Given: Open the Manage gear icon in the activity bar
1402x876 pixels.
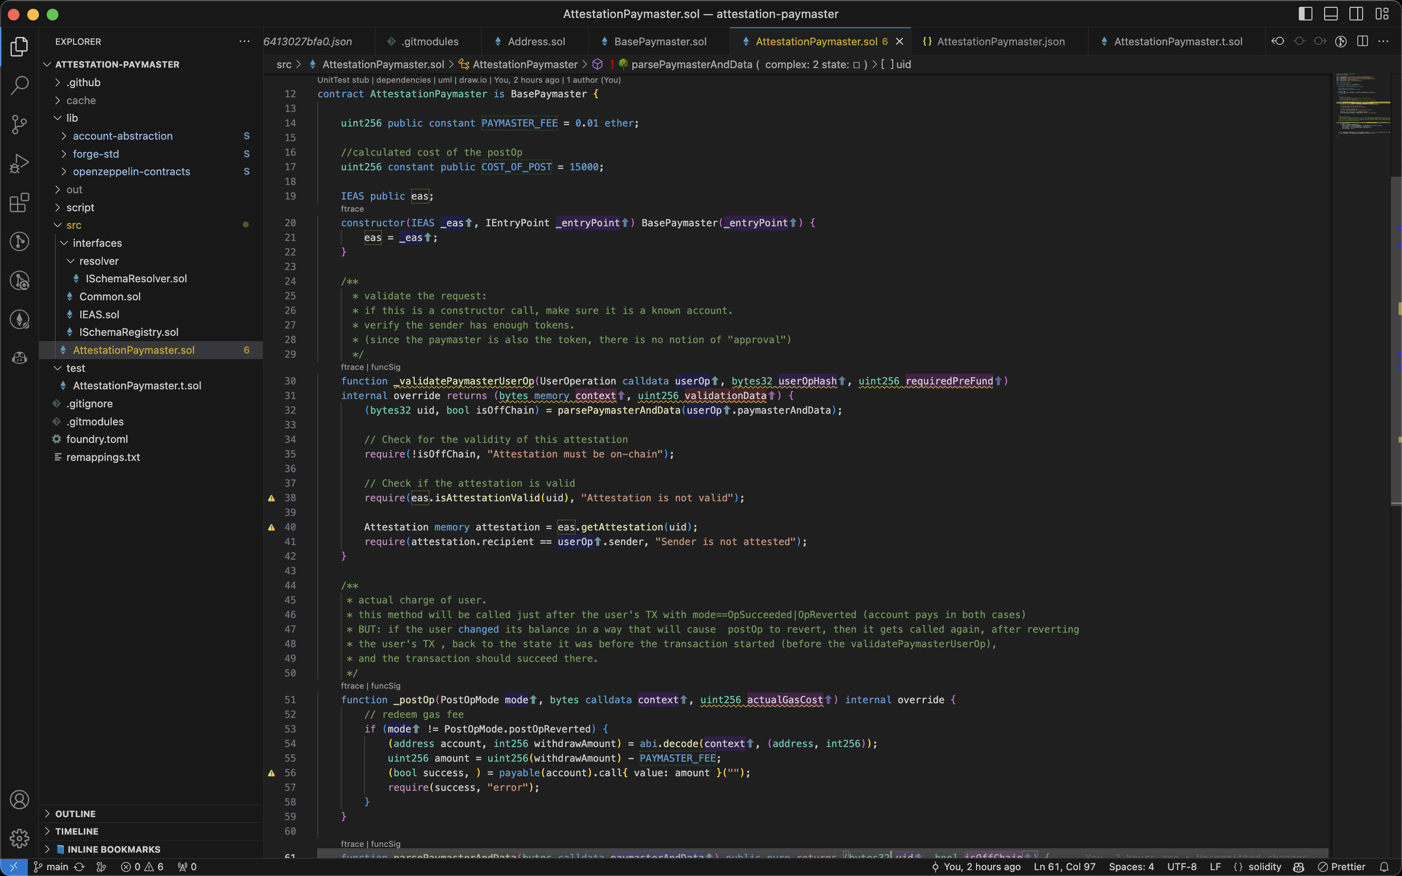Looking at the screenshot, I should (19, 838).
